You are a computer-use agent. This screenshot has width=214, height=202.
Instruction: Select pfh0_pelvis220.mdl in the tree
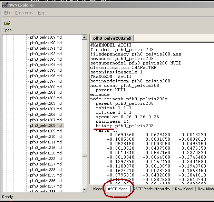point(46,153)
